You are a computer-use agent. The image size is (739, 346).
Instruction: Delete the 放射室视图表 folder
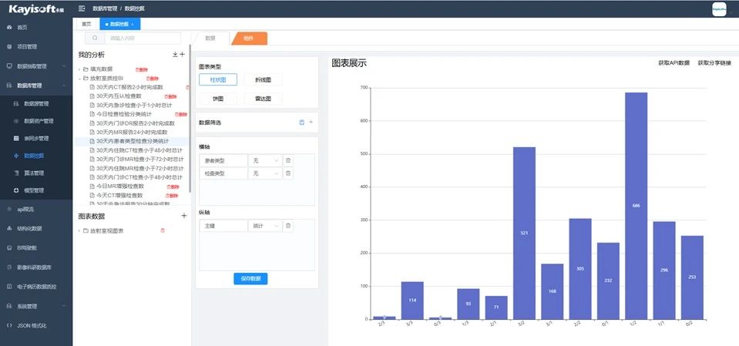(x=162, y=231)
